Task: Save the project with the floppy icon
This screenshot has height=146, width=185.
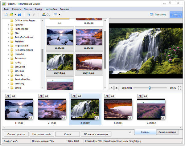Action: 19,14
